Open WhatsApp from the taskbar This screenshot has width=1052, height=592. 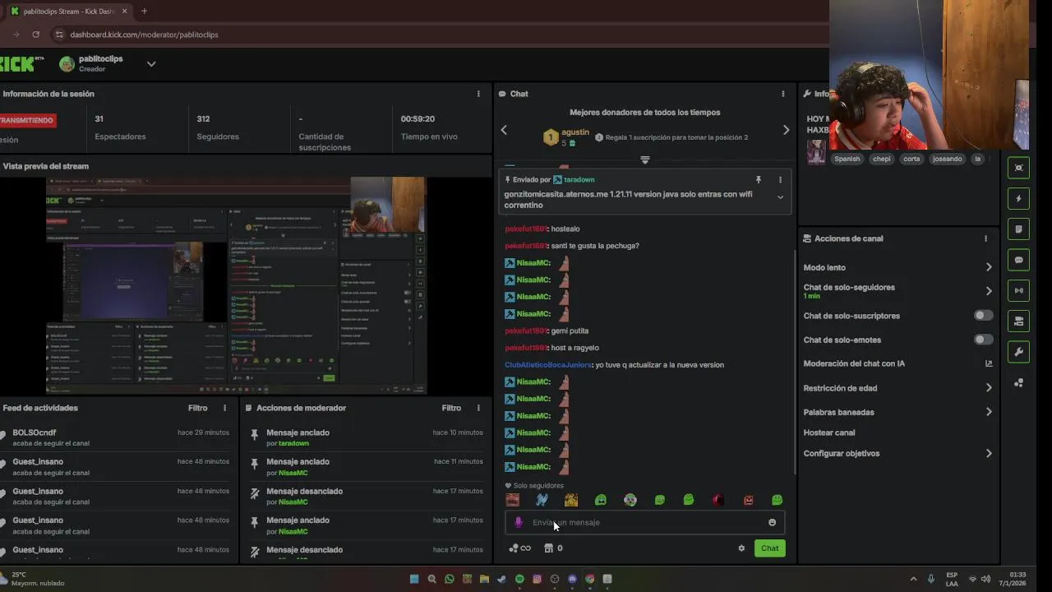click(450, 579)
